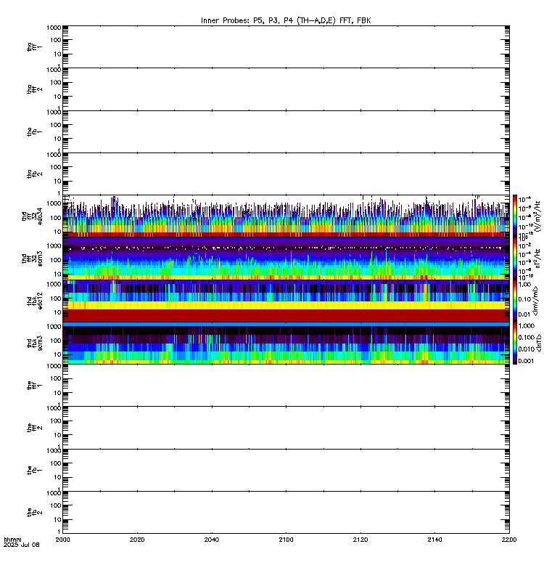Click the 2000 time axis label
The image size is (544, 581).
click(62, 540)
